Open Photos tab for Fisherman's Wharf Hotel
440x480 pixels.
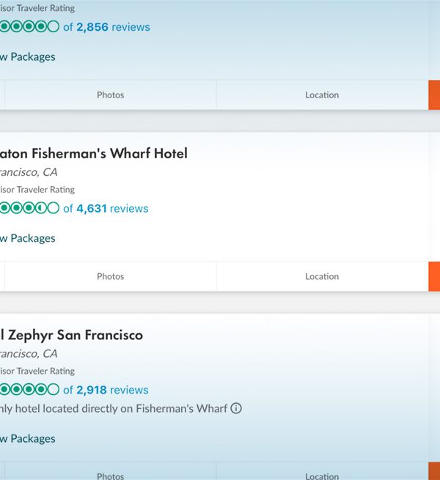[110, 276]
